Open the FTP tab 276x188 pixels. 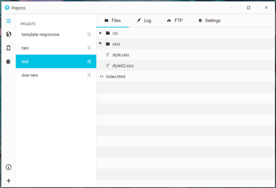point(174,21)
